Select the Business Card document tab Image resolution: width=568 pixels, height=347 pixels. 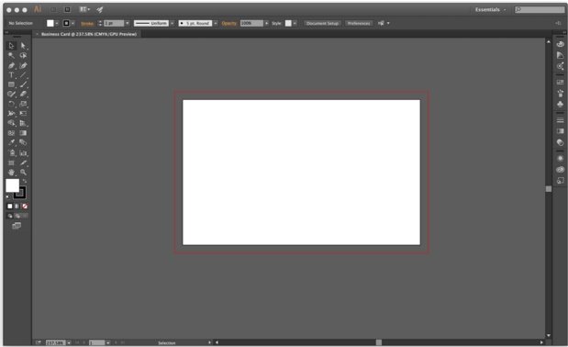89,34
